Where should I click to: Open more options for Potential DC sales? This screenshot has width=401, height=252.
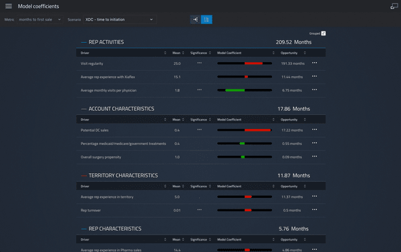point(315,130)
